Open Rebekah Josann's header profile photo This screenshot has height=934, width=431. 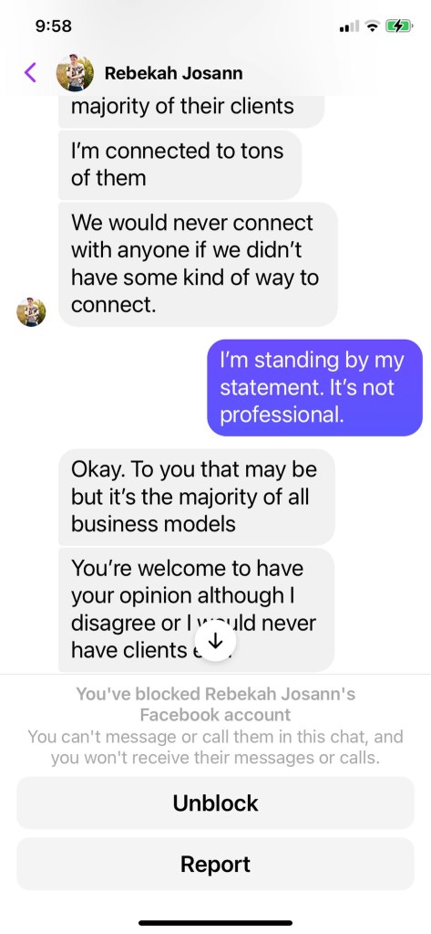tap(75, 73)
